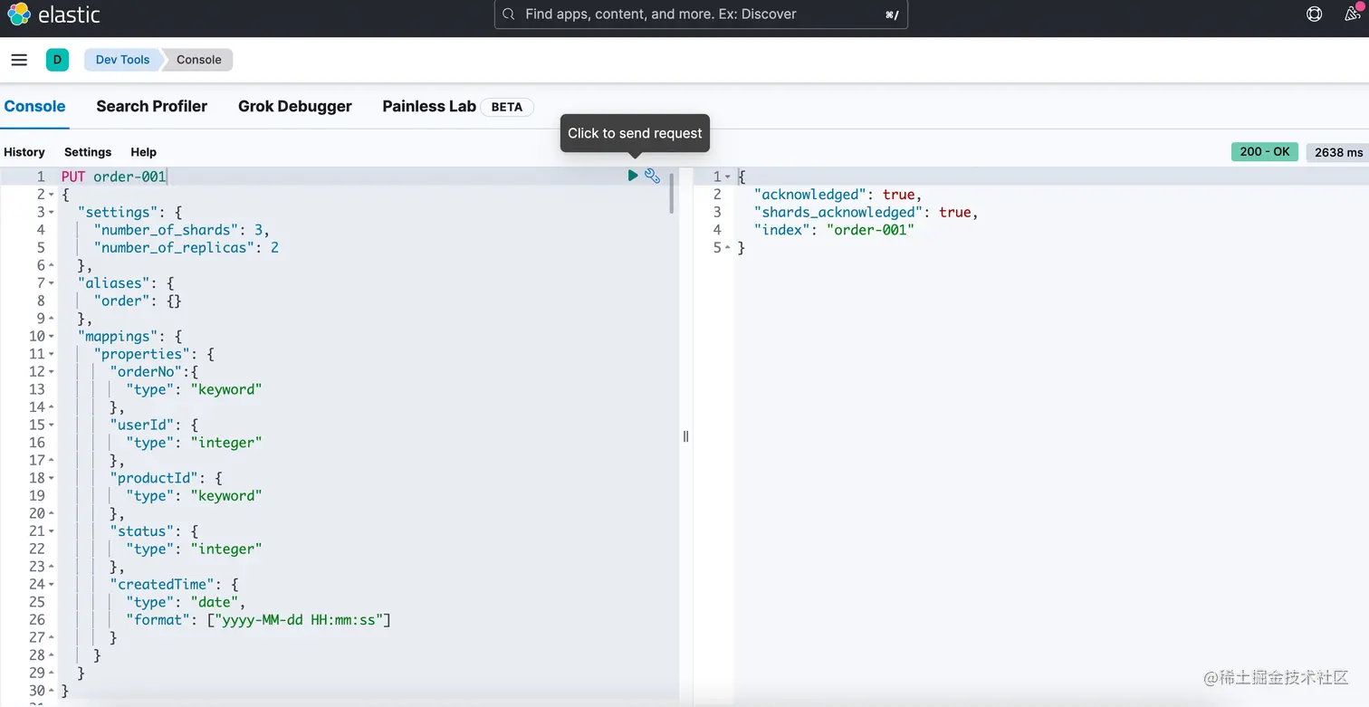The image size is (1369, 707).
Task: Collapse the response JSON at line 1
Action: point(728,177)
